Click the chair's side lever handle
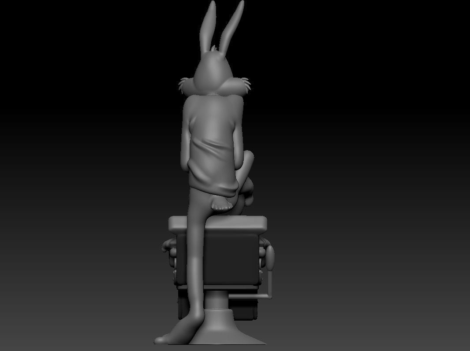Viewport: 470px width, 351px height. [270, 258]
